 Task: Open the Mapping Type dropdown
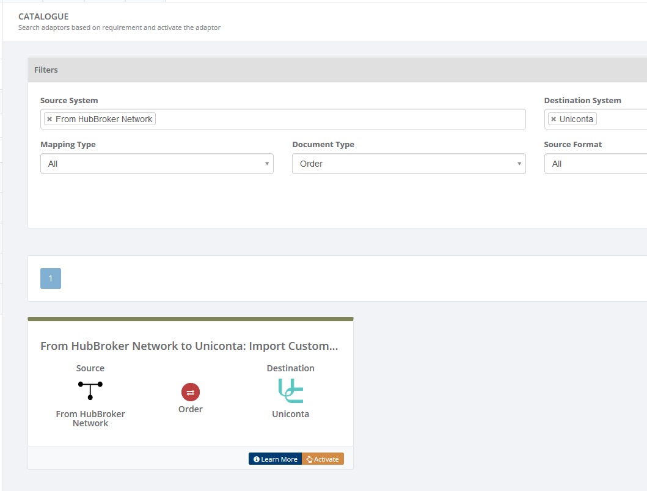(157, 164)
